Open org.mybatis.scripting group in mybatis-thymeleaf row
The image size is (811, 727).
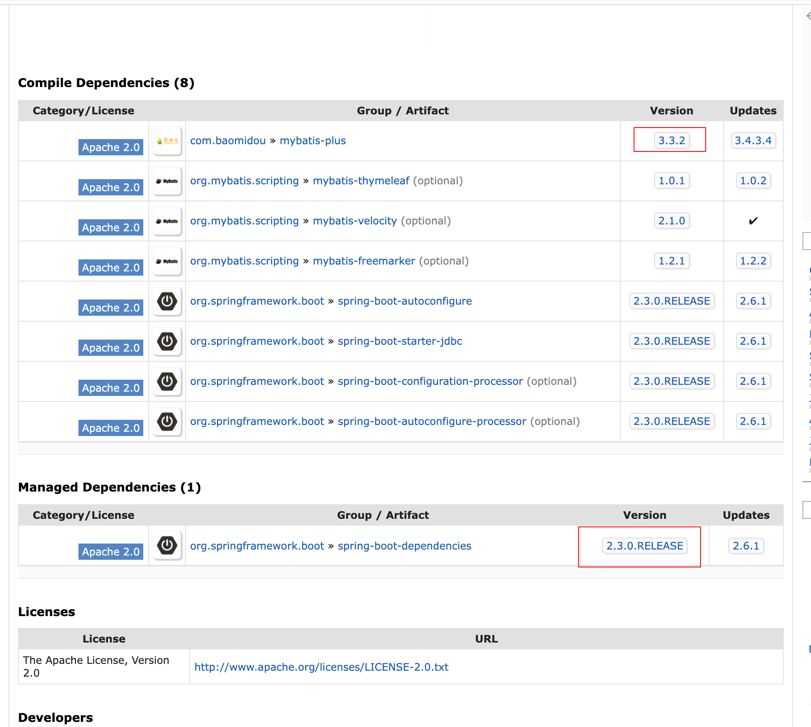pos(244,181)
